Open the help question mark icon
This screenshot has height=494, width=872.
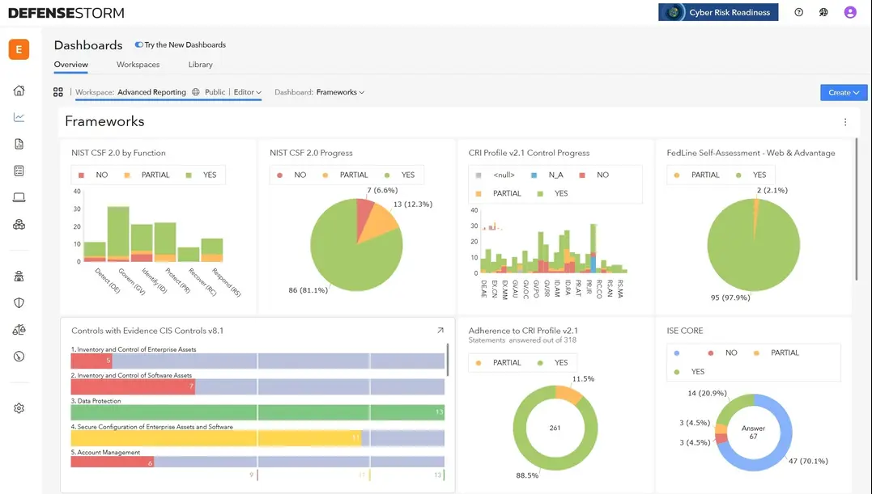click(x=798, y=12)
